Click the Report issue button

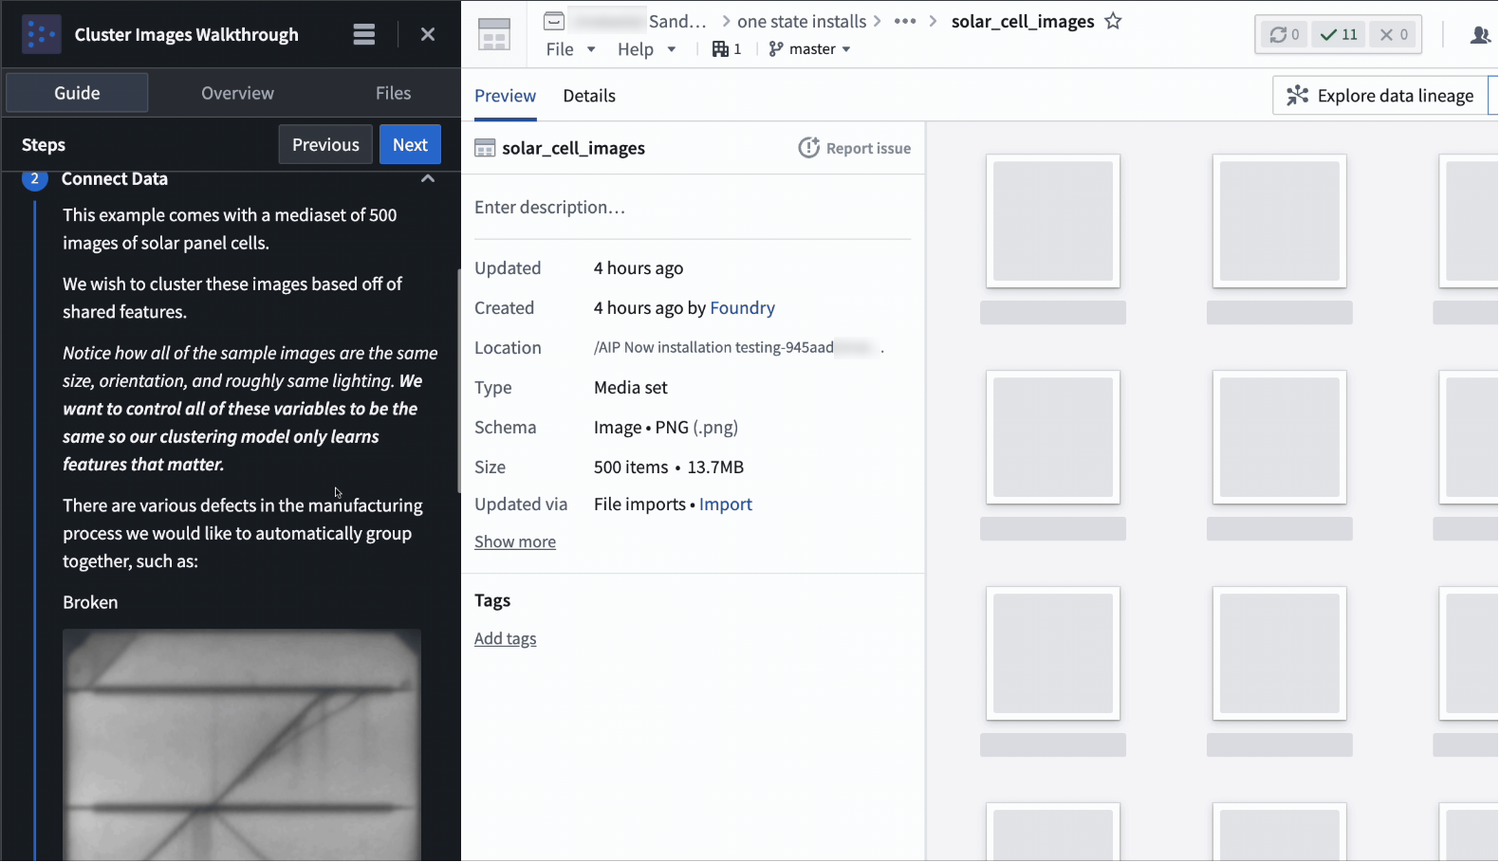855,148
